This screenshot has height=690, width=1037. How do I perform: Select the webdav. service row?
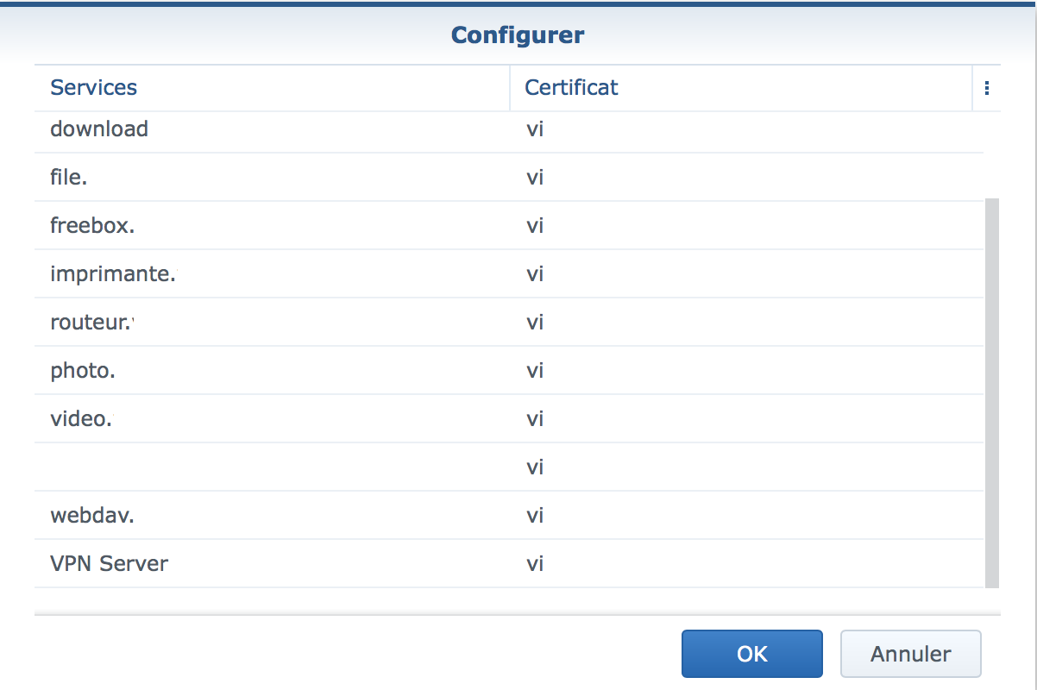pyautogui.click(x=509, y=516)
